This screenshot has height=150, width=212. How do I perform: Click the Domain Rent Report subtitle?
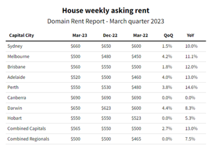click(106, 21)
